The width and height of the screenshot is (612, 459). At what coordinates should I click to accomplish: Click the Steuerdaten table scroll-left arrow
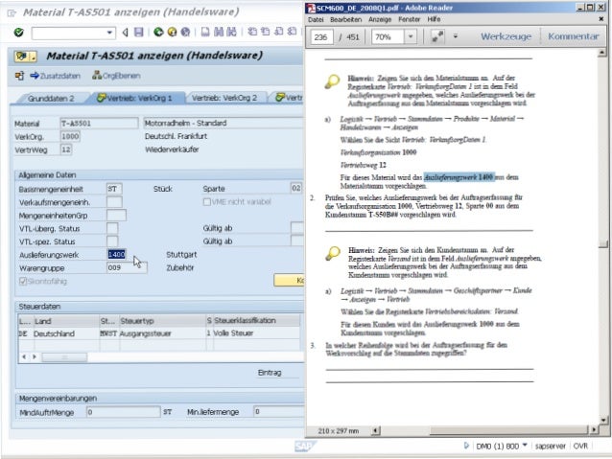click(24, 356)
